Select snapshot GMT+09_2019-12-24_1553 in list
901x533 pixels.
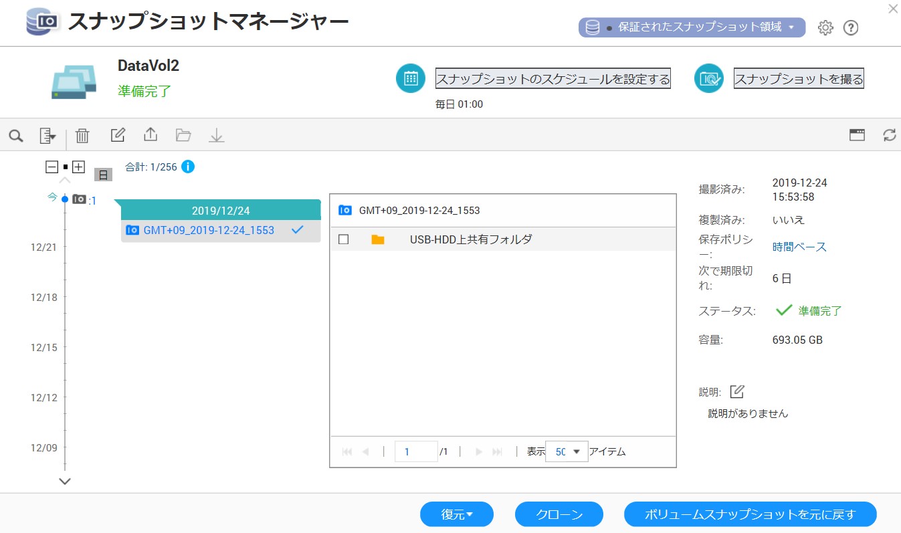click(209, 230)
